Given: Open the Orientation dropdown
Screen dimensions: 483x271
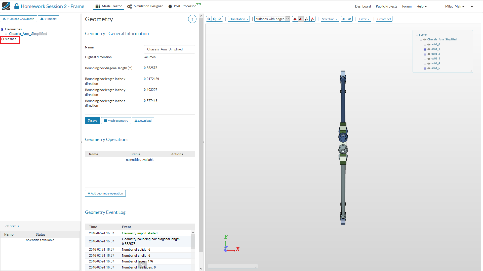Looking at the screenshot, I should click(x=239, y=19).
